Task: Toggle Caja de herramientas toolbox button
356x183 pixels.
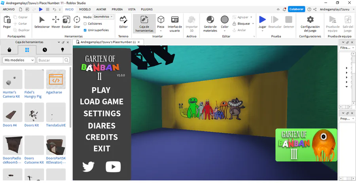Action: click(x=144, y=24)
